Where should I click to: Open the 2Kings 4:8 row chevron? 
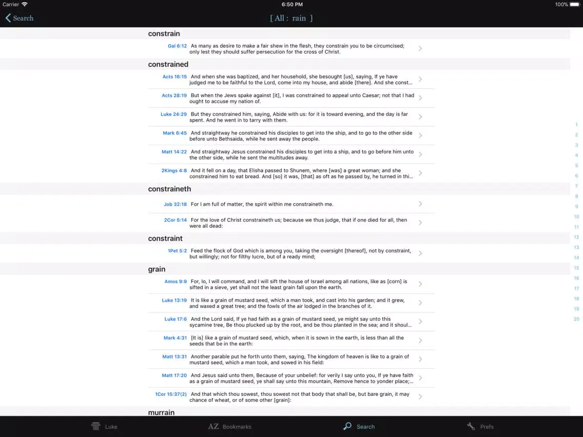click(x=420, y=173)
